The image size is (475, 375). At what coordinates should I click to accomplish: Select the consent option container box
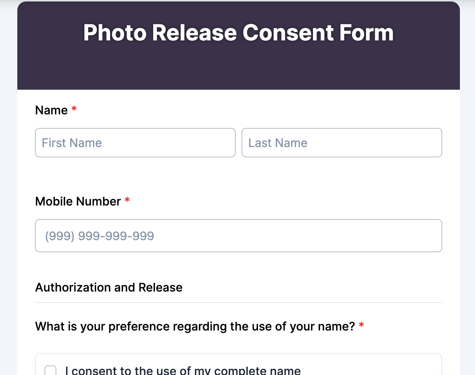coord(238,366)
